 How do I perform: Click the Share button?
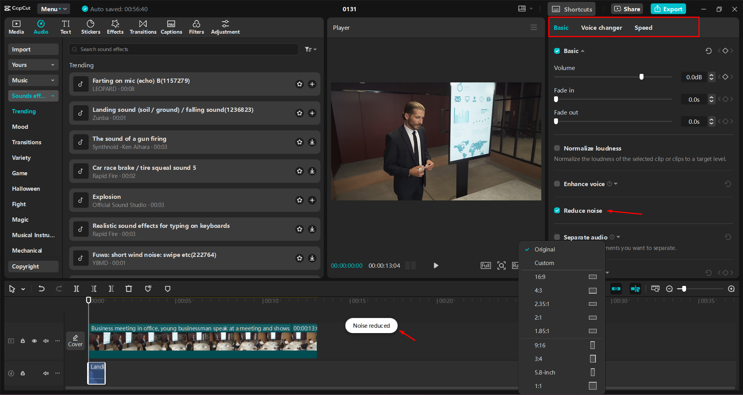(x=627, y=9)
